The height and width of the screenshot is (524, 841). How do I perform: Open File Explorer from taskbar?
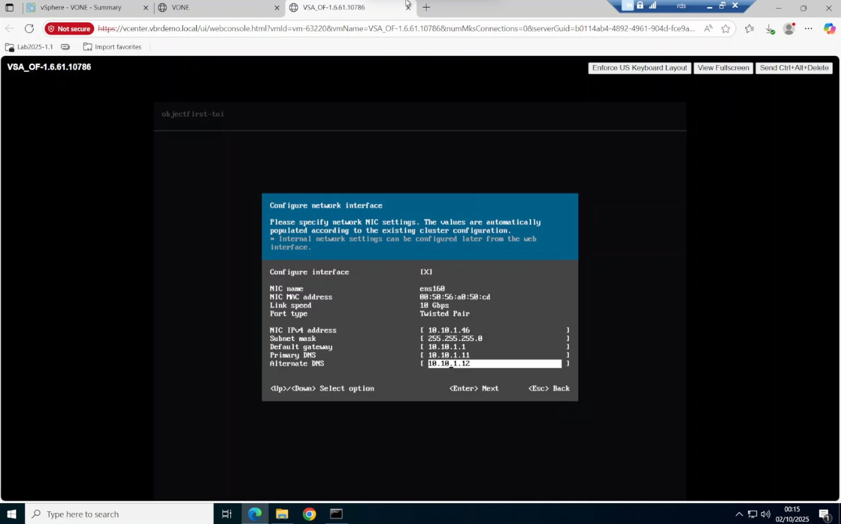pos(282,514)
